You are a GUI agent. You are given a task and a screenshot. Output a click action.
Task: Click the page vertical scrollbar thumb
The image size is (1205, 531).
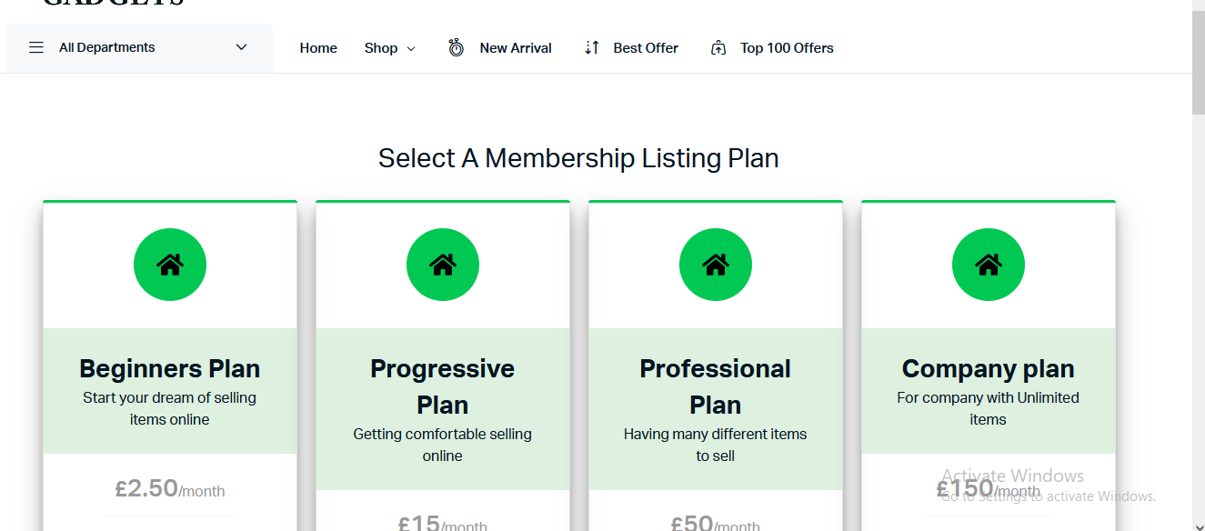pyautogui.click(x=1198, y=64)
